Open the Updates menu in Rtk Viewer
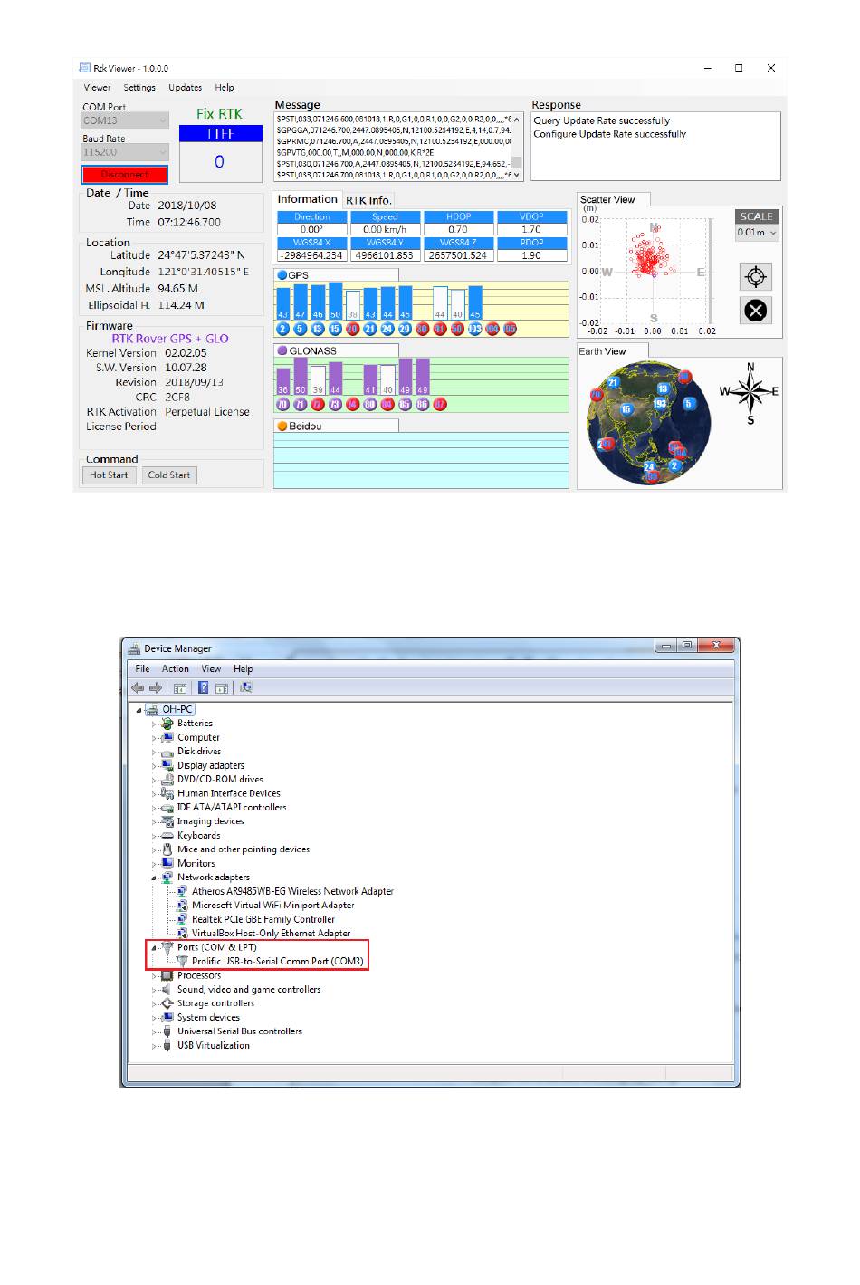 click(x=185, y=88)
